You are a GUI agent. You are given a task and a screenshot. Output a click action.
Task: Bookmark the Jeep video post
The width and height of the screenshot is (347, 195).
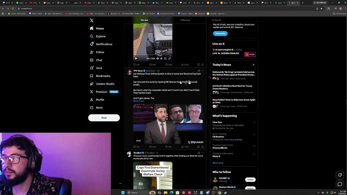tap(198, 65)
